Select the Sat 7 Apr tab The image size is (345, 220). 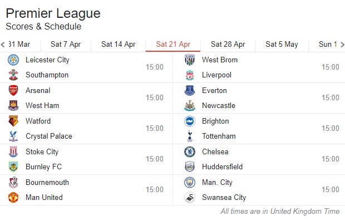point(66,44)
